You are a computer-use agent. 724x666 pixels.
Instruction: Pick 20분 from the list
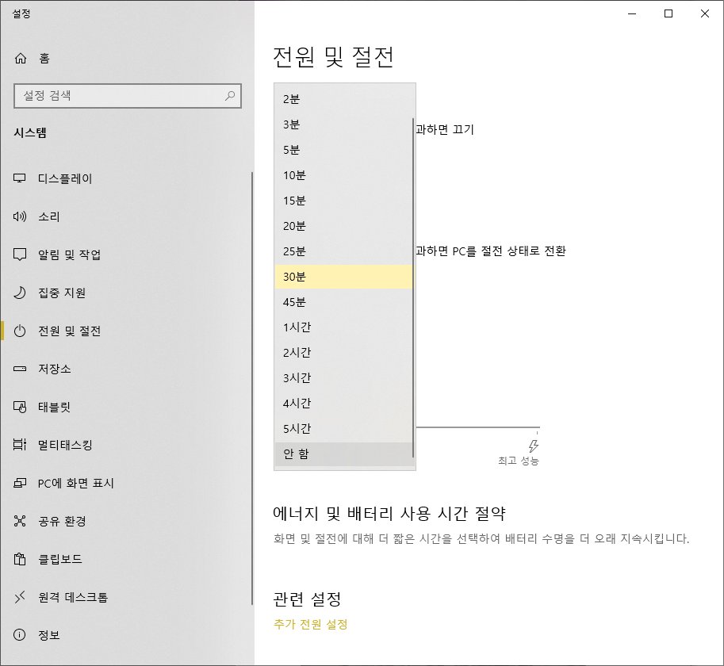(343, 226)
